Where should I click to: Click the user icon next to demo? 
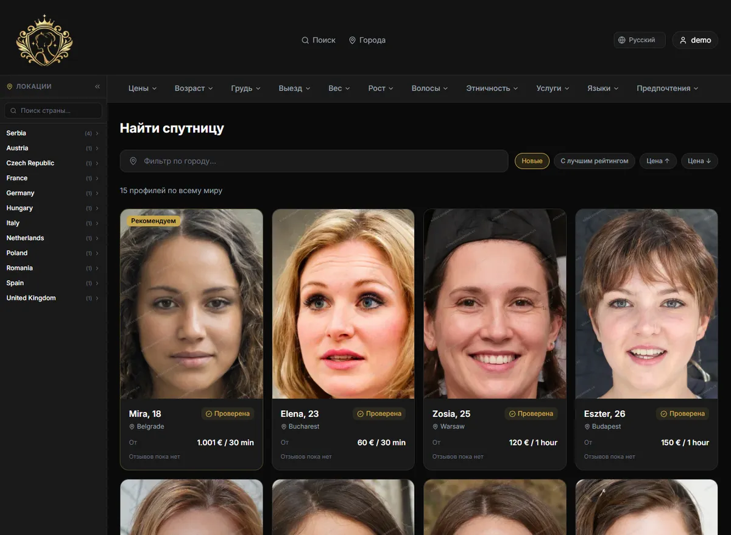pos(683,40)
